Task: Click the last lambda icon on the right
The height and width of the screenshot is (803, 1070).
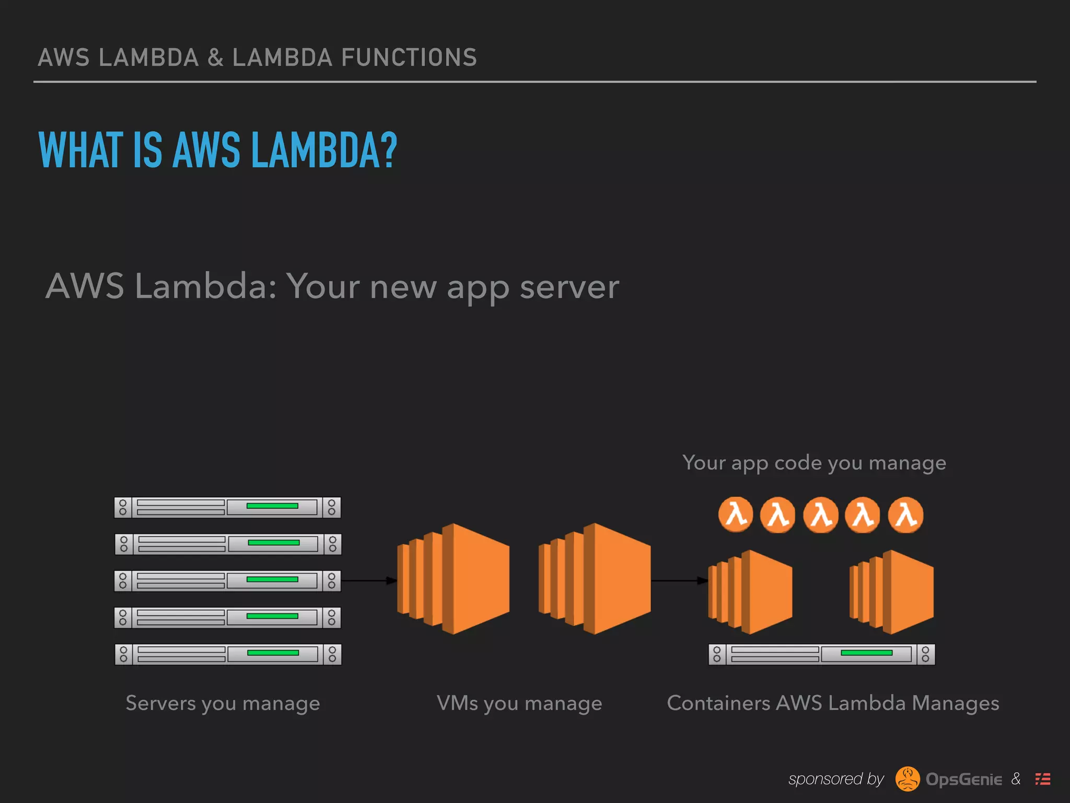Action: click(x=905, y=514)
